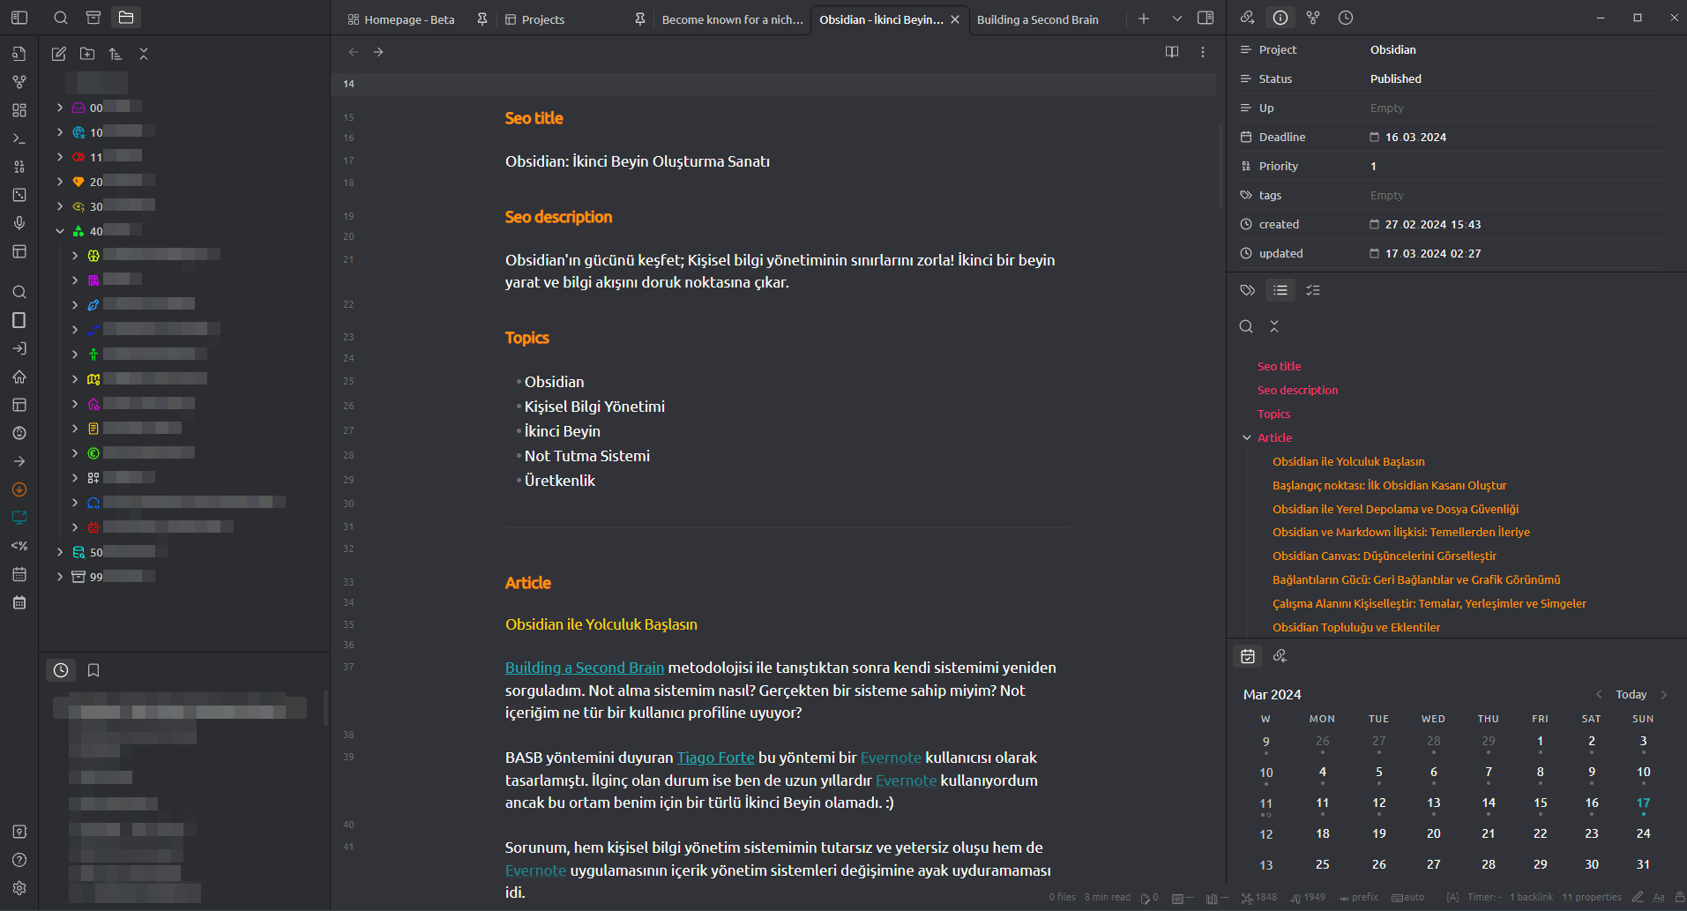Open command palette terminal icon
The width and height of the screenshot is (1687, 911).
pos(19,138)
